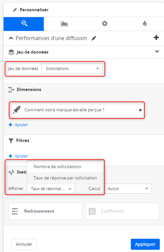Click the Appliquer button
164x252 pixels.
[x=145, y=244]
